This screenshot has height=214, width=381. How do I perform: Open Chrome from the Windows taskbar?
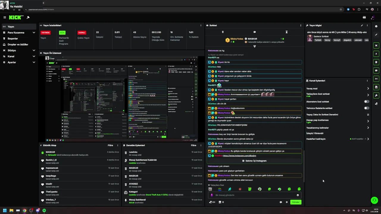(24, 210)
